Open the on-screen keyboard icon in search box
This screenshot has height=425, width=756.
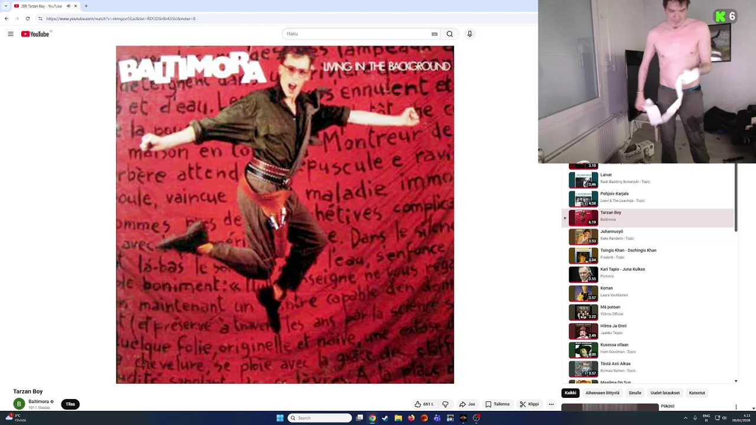435,34
